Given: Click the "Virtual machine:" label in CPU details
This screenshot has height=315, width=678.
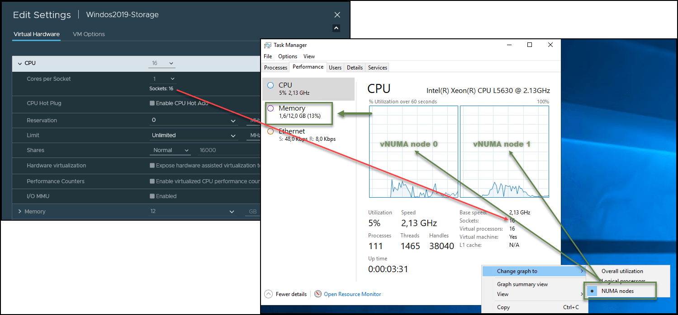Looking at the screenshot, I should click(x=479, y=237).
